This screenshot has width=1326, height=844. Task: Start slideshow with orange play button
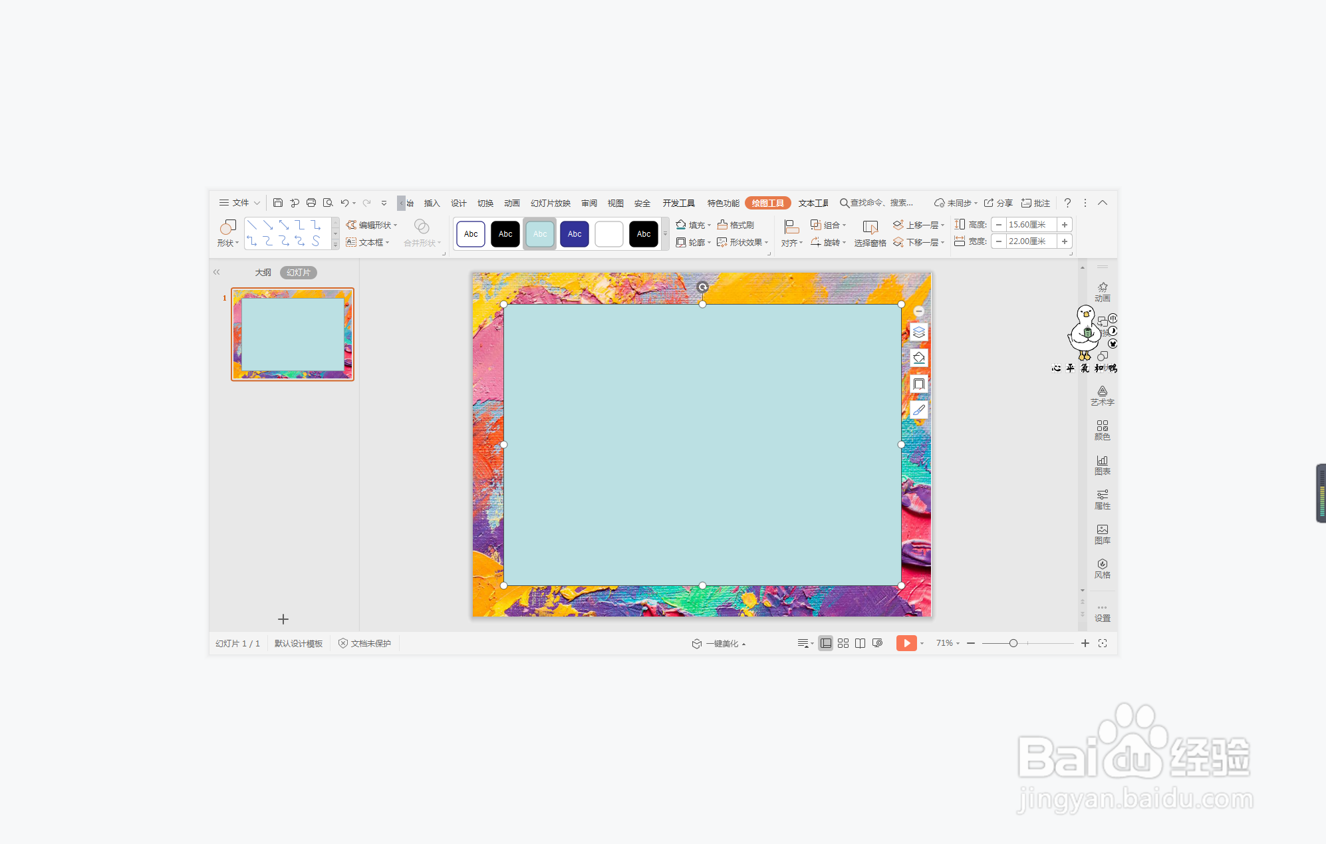906,643
